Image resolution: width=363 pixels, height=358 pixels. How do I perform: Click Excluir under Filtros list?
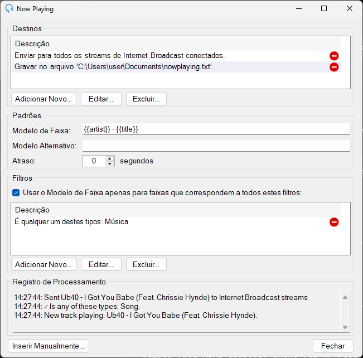pyautogui.click(x=146, y=264)
